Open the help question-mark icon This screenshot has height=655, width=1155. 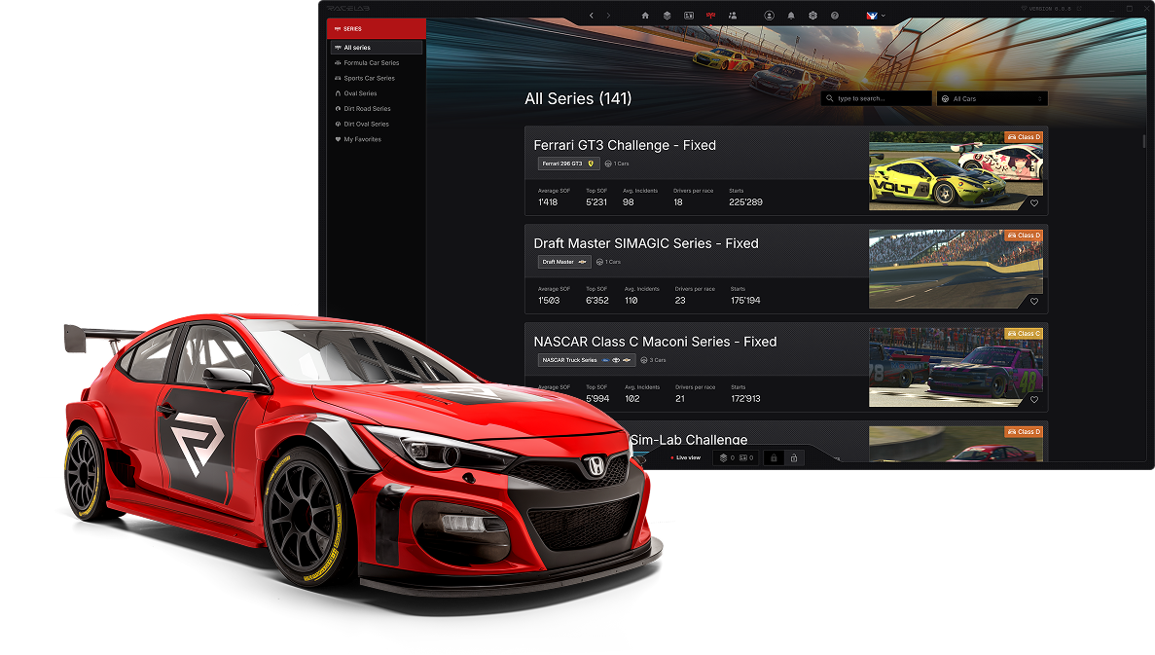point(835,16)
